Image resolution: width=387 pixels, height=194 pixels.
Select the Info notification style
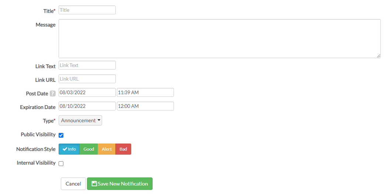(69, 149)
